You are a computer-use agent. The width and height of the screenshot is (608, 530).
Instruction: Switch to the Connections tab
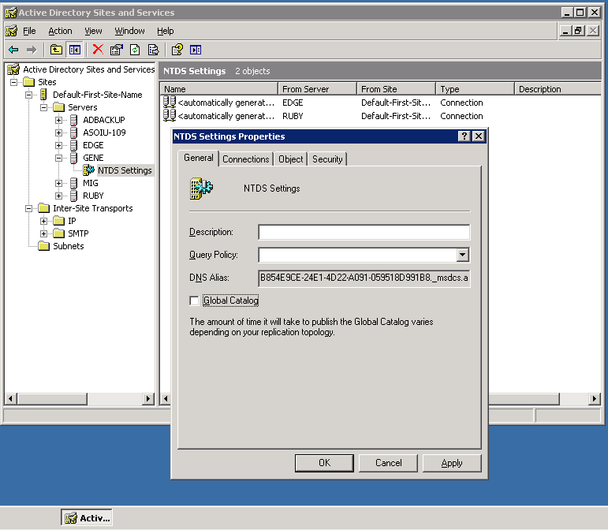[246, 159]
